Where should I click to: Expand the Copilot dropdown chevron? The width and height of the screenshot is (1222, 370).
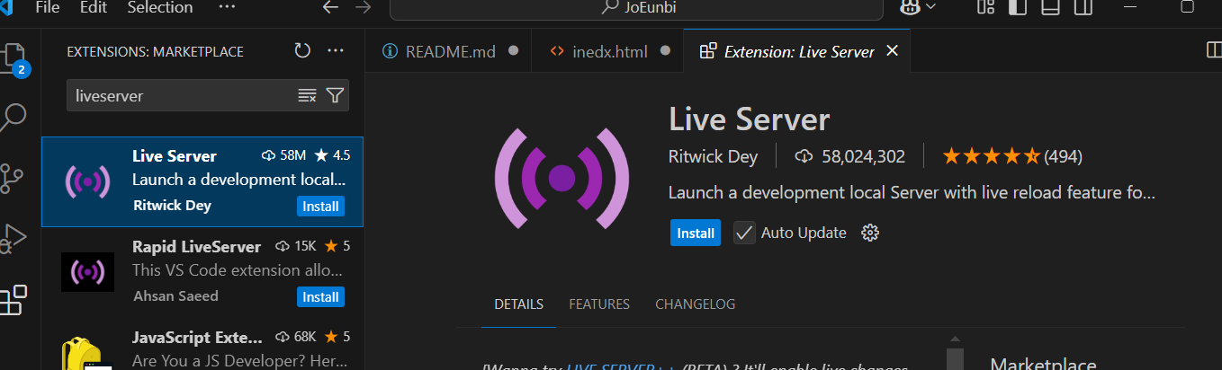[930, 7]
